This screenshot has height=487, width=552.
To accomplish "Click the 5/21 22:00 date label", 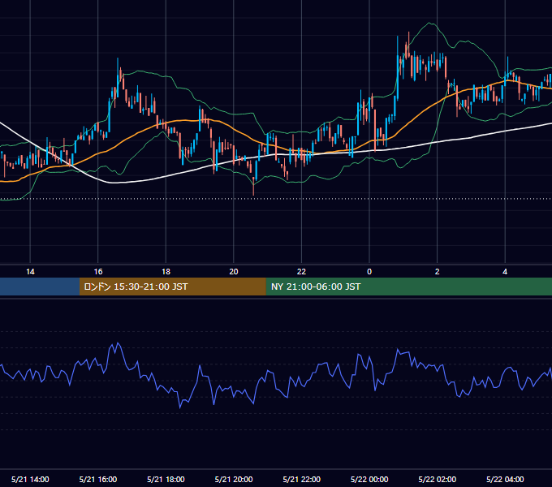I will (302, 479).
